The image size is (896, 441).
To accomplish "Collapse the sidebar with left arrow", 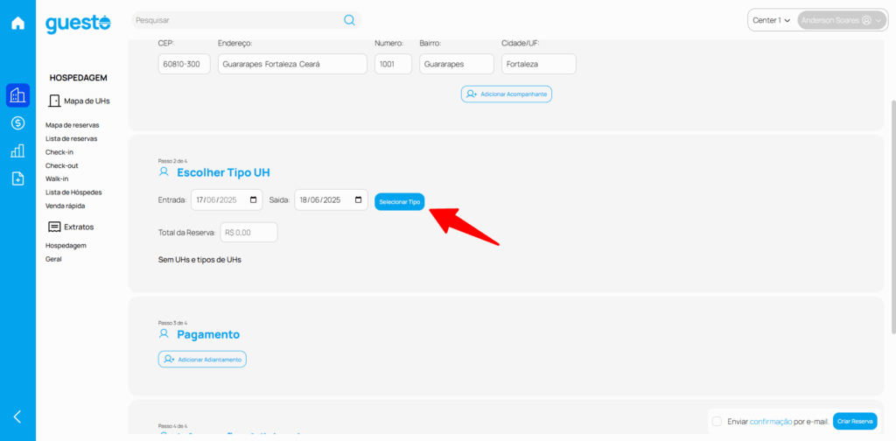I will (17, 416).
